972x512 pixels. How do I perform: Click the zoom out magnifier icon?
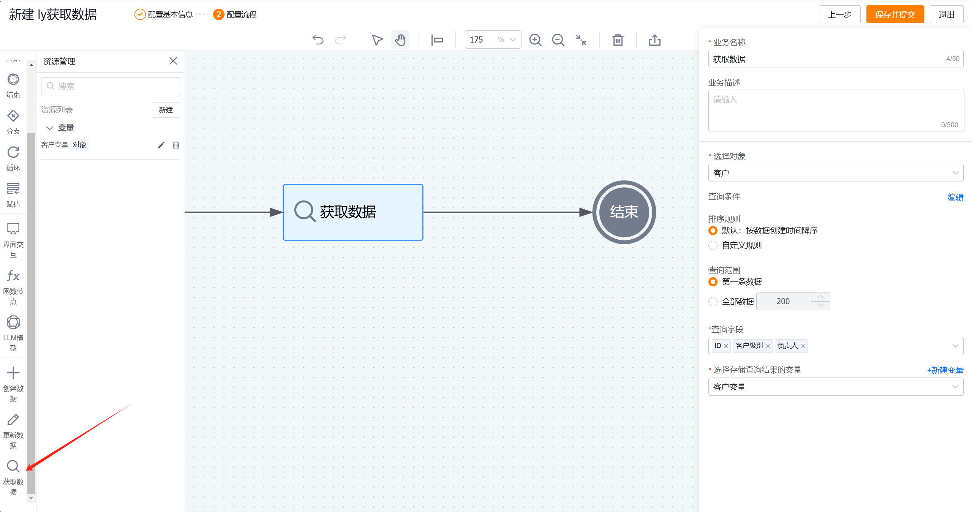(x=558, y=40)
